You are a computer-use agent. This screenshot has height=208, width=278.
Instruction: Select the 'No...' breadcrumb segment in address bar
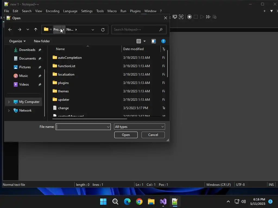(x=70, y=30)
